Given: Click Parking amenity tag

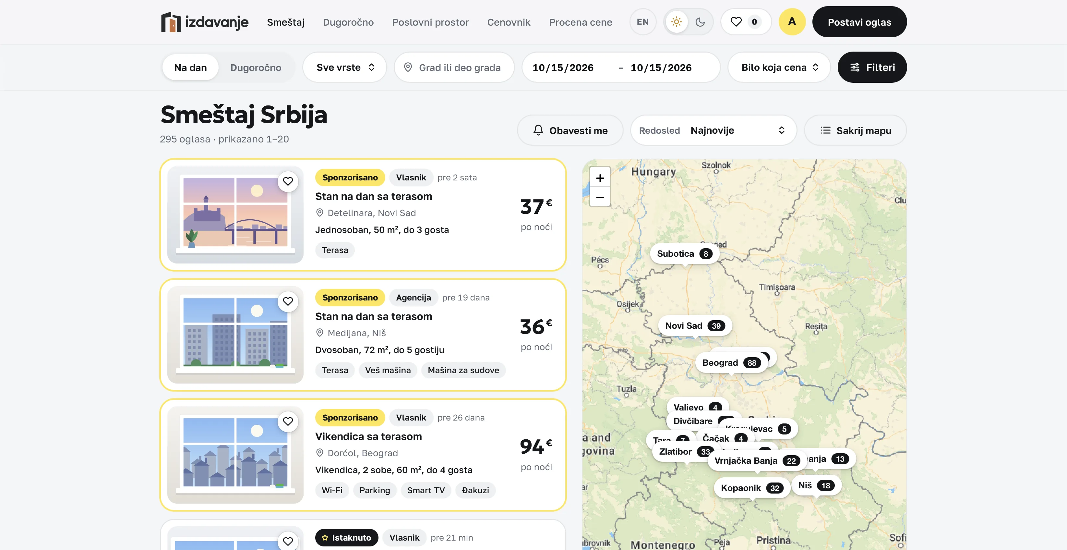Looking at the screenshot, I should click(x=375, y=490).
